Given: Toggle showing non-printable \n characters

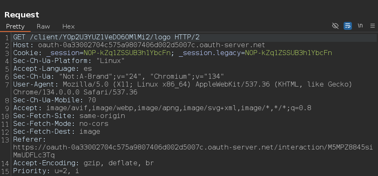Looking at the screenshot, I should (360, 26).
